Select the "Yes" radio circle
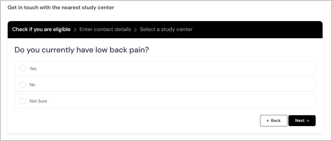Screen dimensions: 332x141 click(23, 69)
